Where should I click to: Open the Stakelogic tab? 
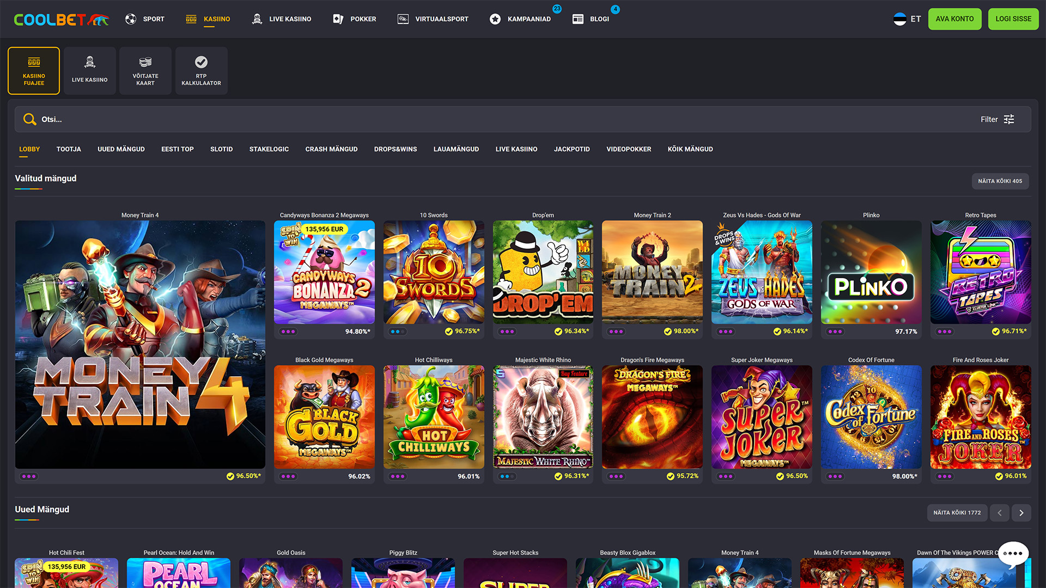pos(269,149)
